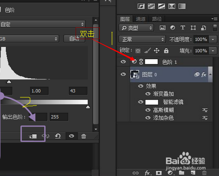Switch to the 图层 layers tab
The width and height of the screenshot is (219, 176).
coord(125,19)
